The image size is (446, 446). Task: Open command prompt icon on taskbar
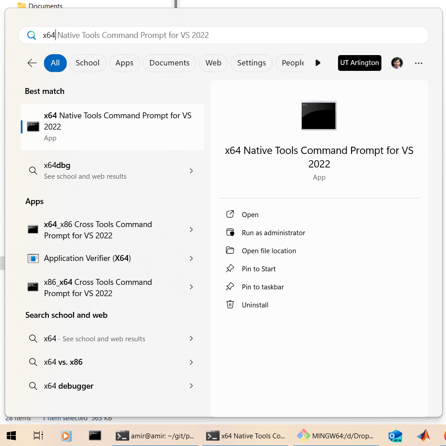click(95, 436)
